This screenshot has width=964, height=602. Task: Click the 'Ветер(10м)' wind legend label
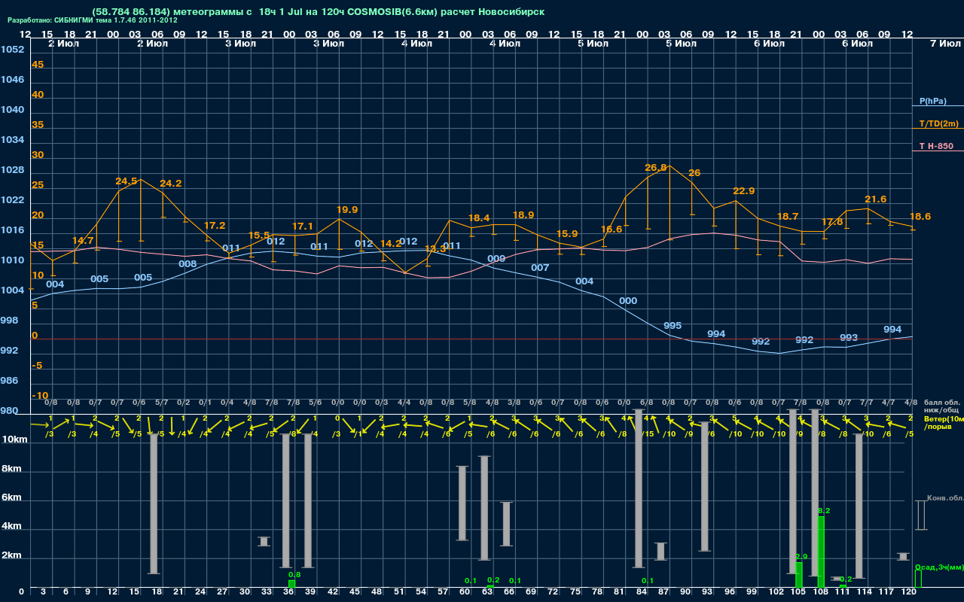(x=944, y=418)
